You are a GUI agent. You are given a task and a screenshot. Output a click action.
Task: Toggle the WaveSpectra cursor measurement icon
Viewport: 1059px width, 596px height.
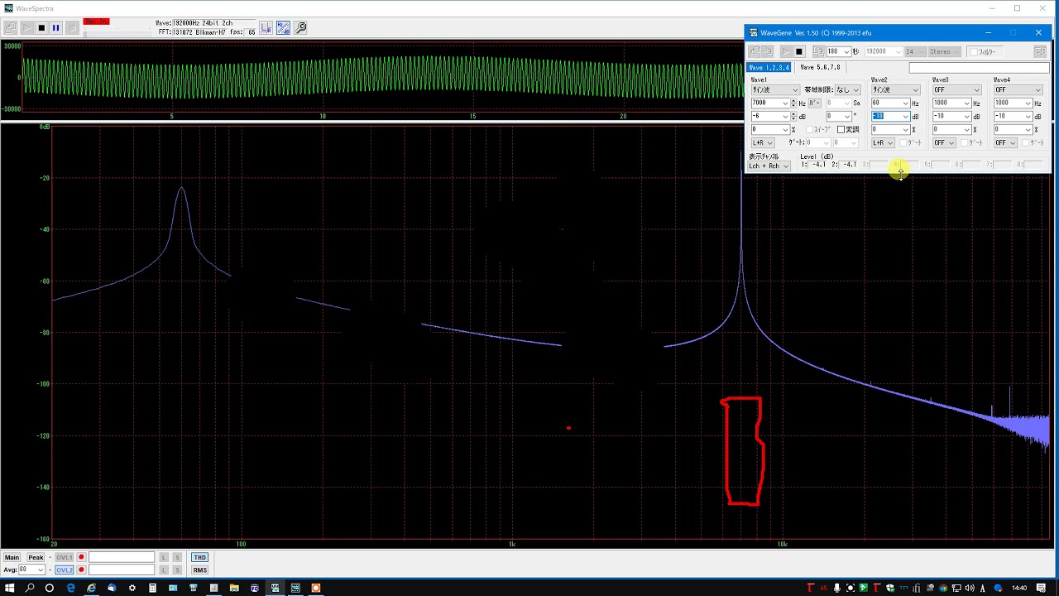tap(266, 27)
